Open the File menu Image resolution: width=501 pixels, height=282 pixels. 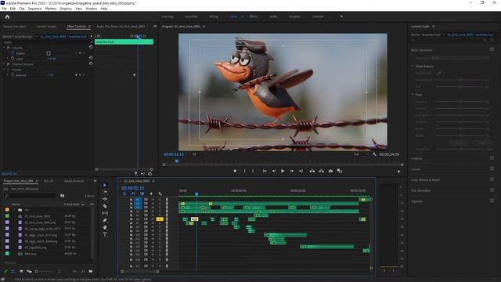4,9
